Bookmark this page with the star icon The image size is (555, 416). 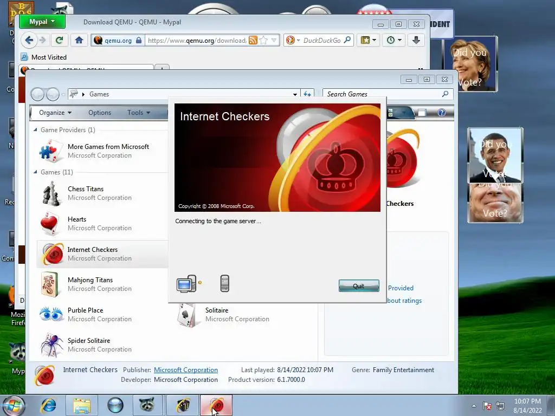pos(263,40)
